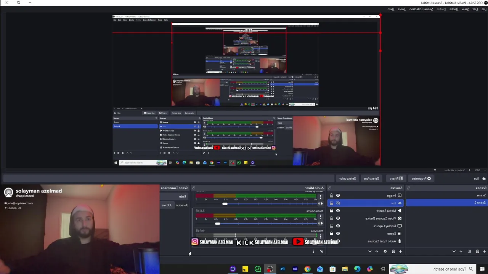Open Photoshop from the taskbar
This screenshot has width=488, height=274.
(283, 269)
